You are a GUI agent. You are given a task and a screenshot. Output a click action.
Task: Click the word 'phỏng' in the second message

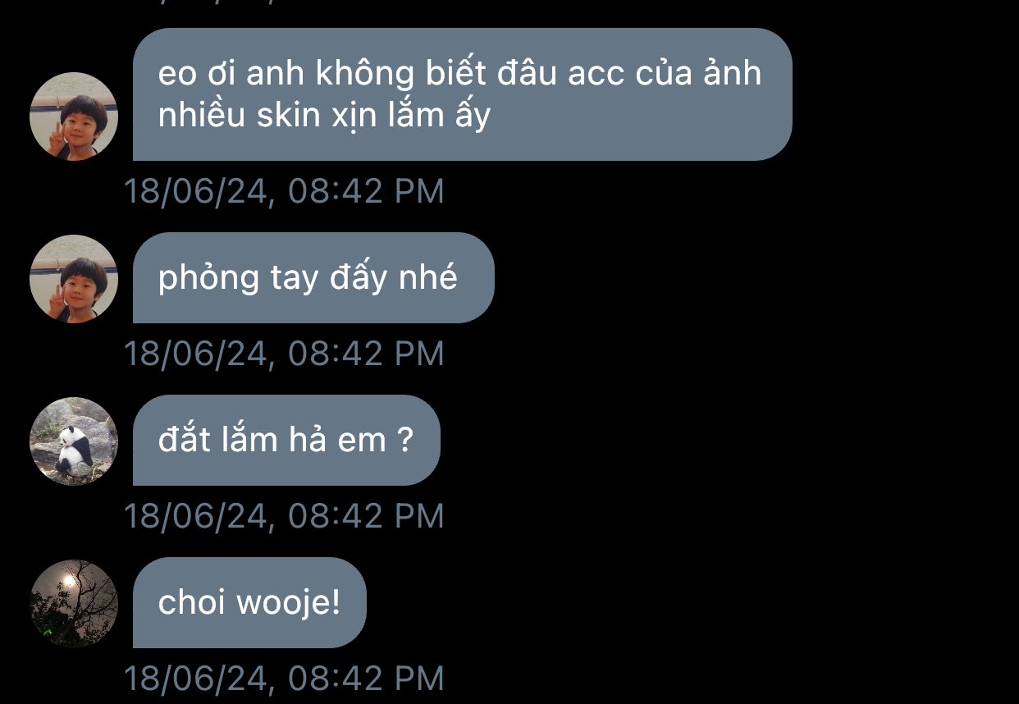coord(209,279)
